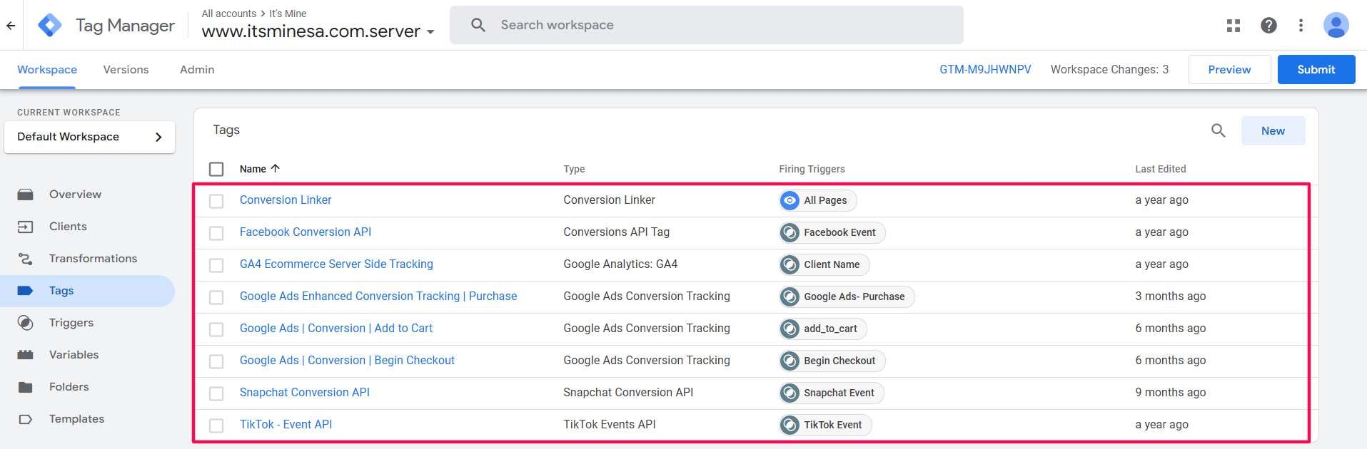Screen dimensions: 1367x449
Task: Open the Facebook Conversion API tag link
Action: click(306, 232)
